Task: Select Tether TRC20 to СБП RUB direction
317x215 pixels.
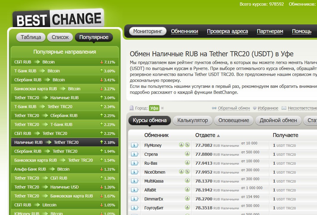Action: (x=65, y=178)
